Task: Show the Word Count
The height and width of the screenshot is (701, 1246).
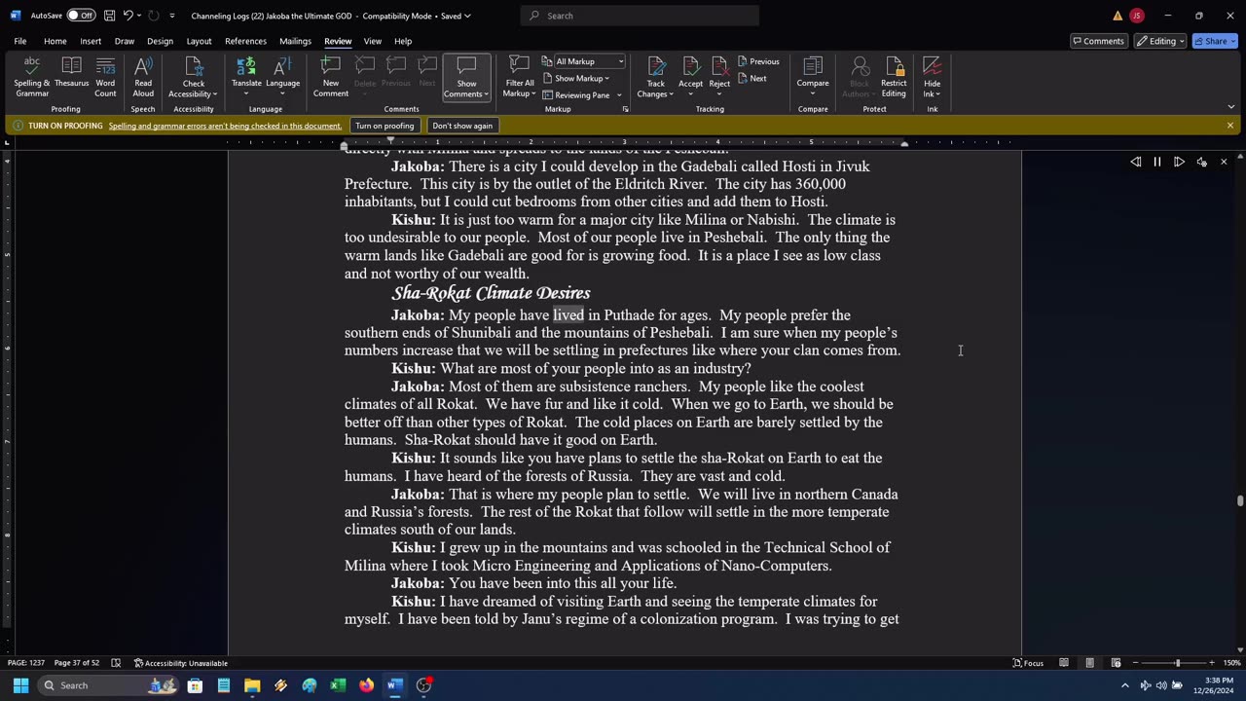Action: coord(105,77)
